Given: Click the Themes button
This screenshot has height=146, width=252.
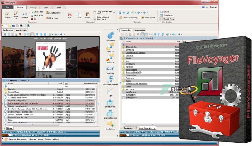Looking at the screenshot, I should tap(213, 7).
